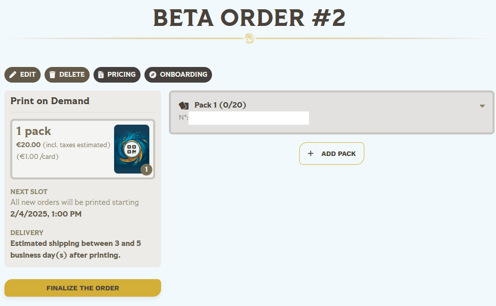Click the QR code icon on card back
The image size is (496, 306).
(131, 149)
